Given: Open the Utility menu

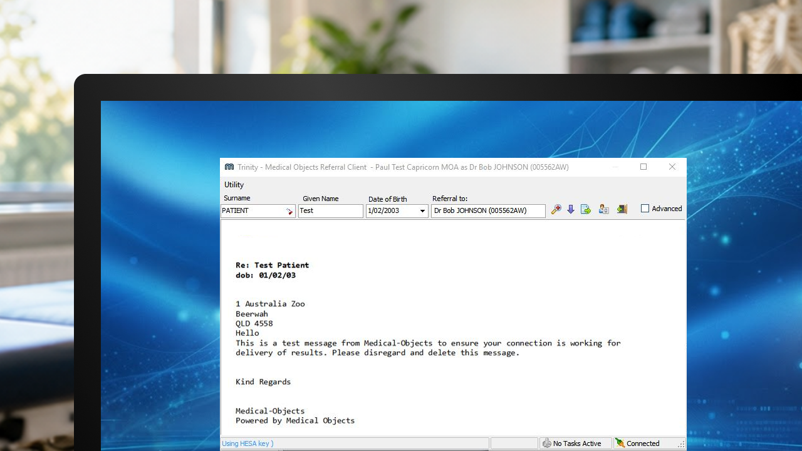Looking at the screenshot, I should 234,185.
